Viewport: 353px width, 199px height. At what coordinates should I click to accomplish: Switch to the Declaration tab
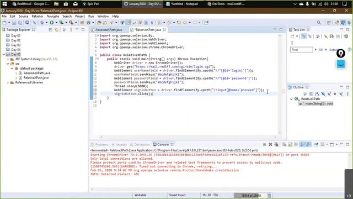coord(140,145)
